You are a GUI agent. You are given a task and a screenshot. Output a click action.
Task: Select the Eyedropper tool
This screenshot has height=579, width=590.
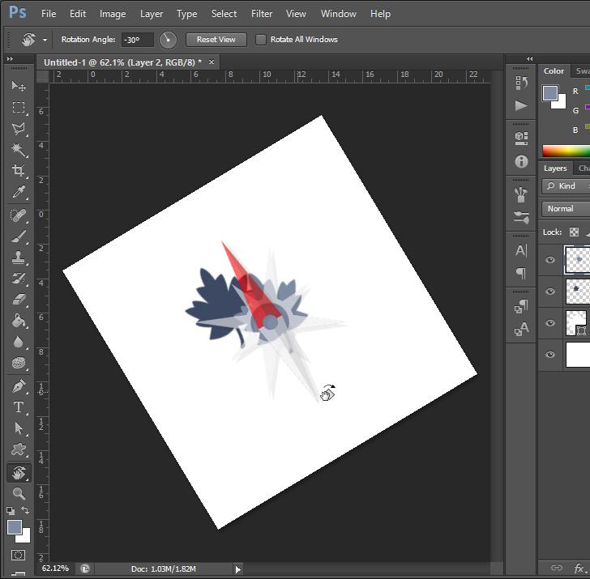19,192
